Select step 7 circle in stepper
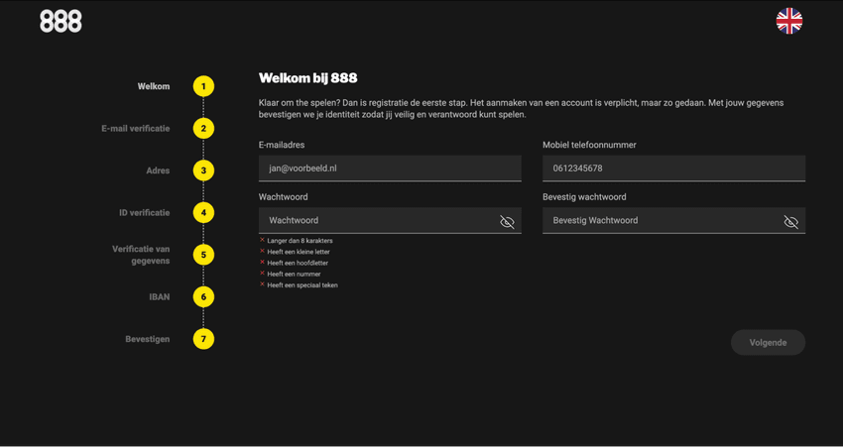This screenshot has width=843, height=447. tap(203, 339)
